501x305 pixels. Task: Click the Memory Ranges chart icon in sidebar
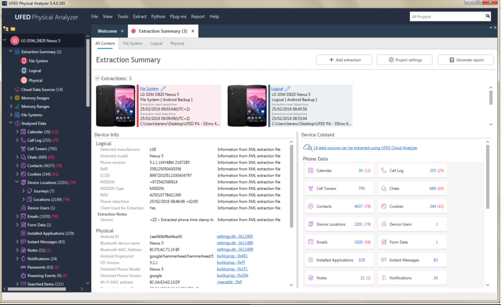click(x=17, y=106)
